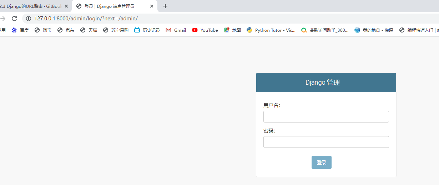
Task: Select the 登录 | Django 站点管理员 tab
Action: point(115,6)
